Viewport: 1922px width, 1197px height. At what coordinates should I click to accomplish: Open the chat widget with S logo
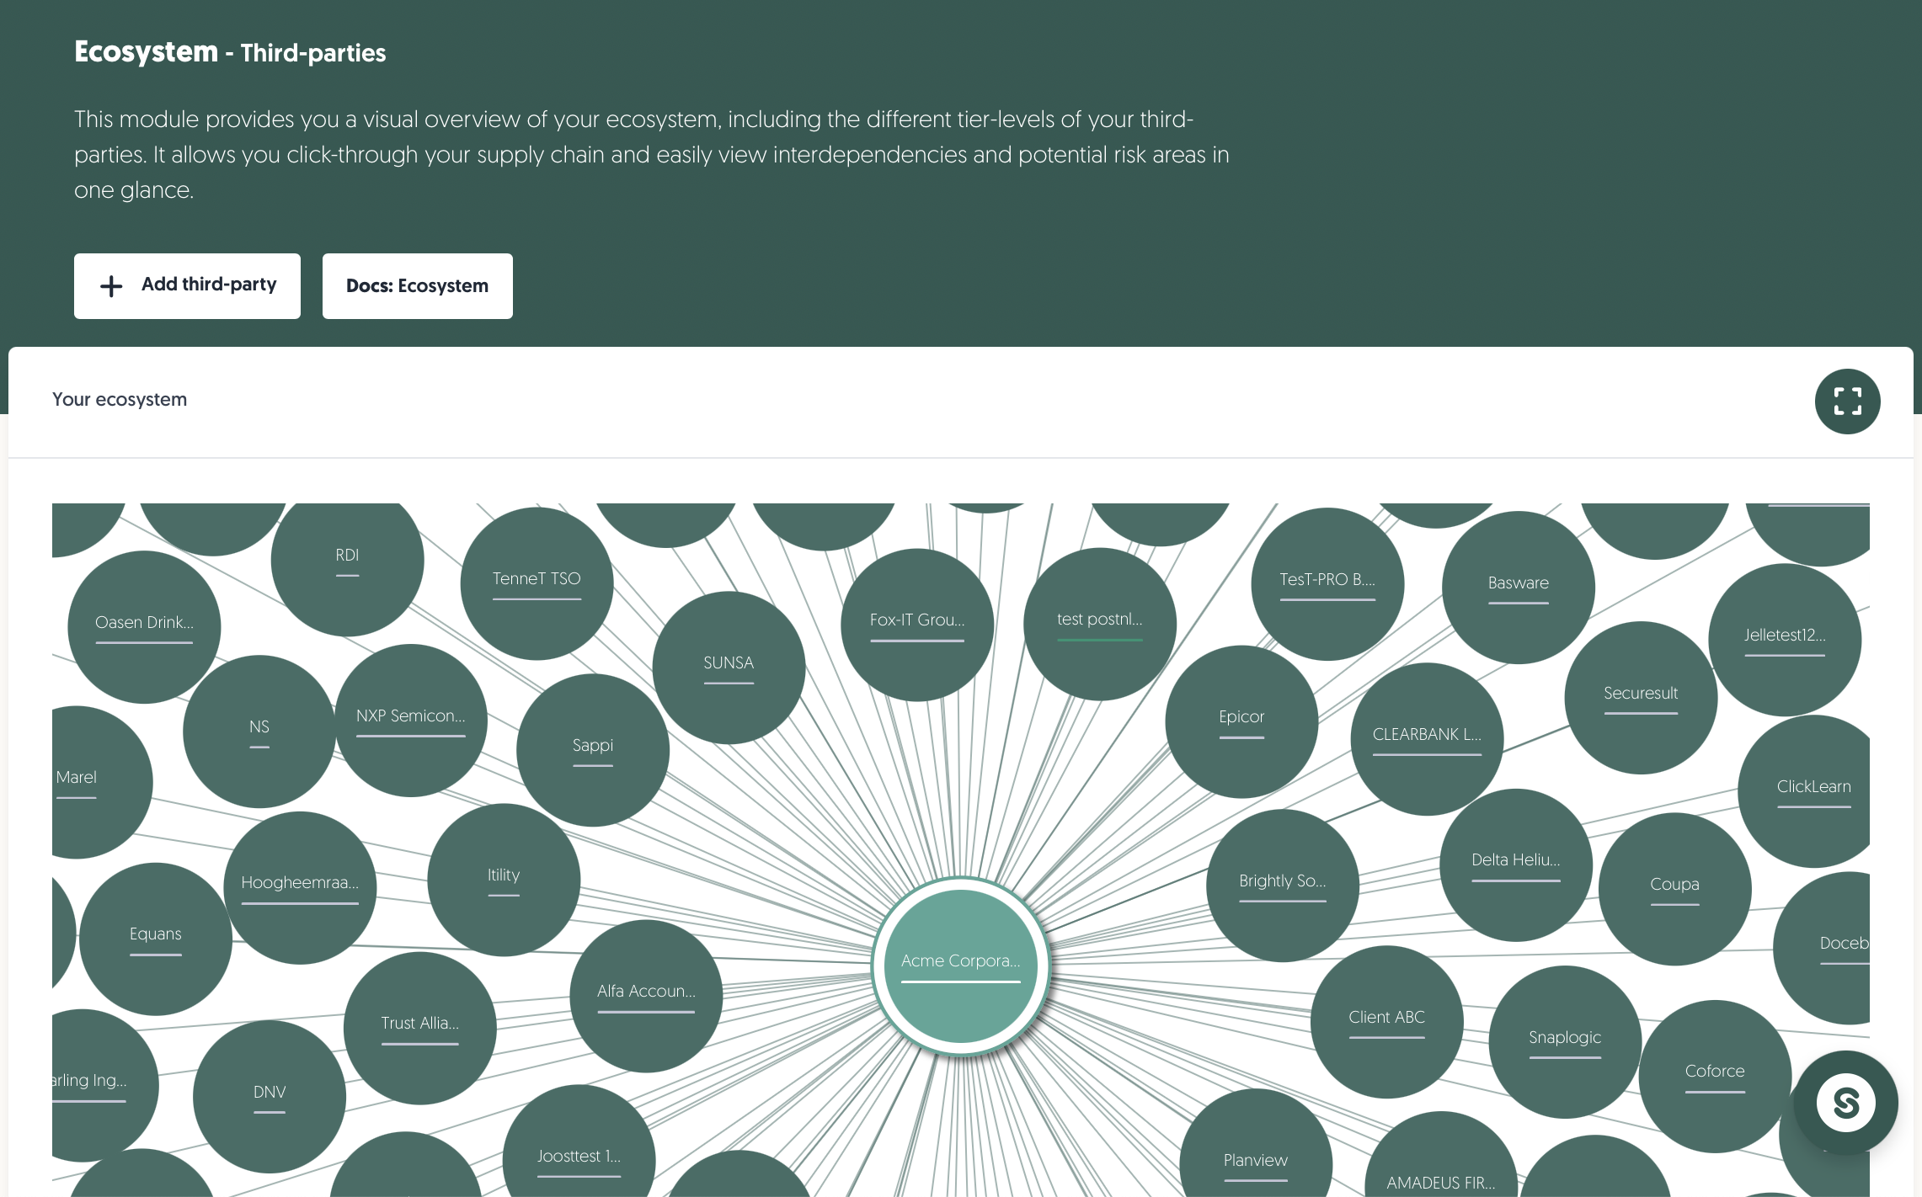(x=1845, y=1103)
